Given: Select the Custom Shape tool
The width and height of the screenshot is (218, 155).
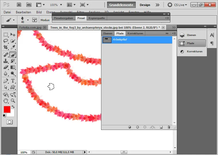Looking at the screenshot, I should coord(13,87).
